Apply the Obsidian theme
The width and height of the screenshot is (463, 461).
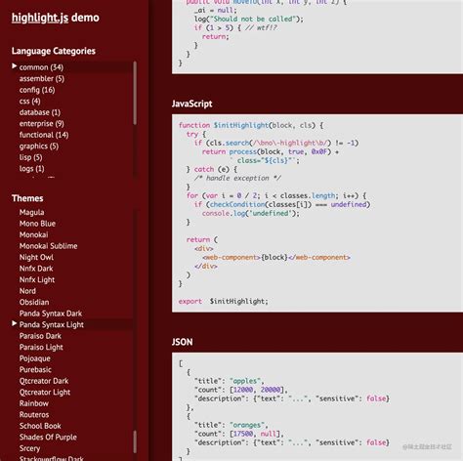pos(34,302)
